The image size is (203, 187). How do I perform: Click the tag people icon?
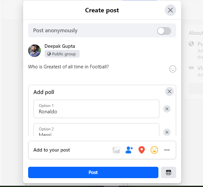129,150
